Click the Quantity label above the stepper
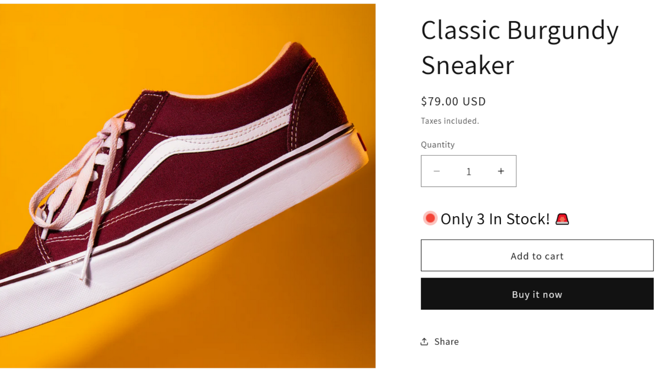 click(437, 145)
